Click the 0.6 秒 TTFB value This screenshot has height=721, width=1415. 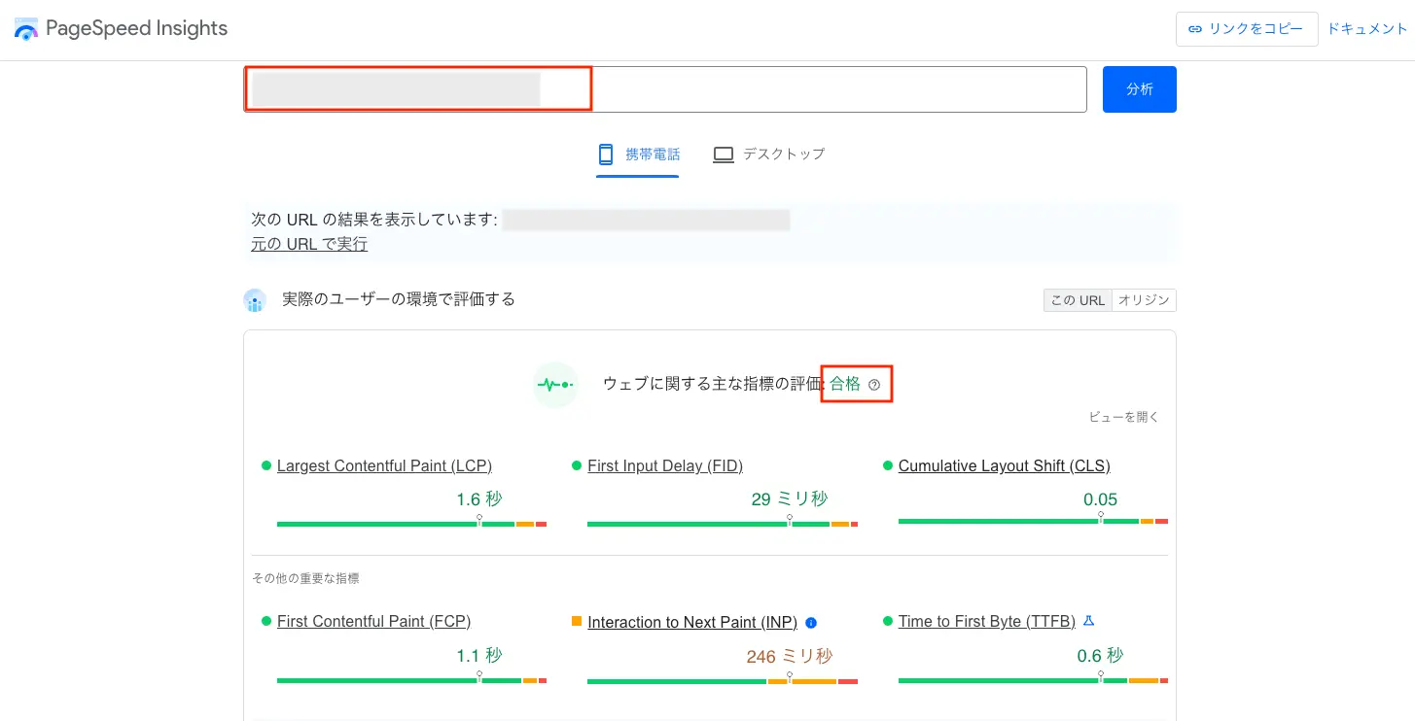[1100, 656]
